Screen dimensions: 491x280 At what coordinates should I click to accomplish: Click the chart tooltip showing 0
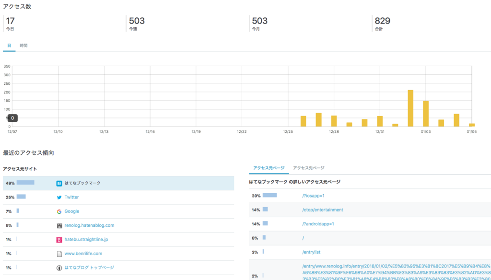pyautogui.click(x=12, y=118)
